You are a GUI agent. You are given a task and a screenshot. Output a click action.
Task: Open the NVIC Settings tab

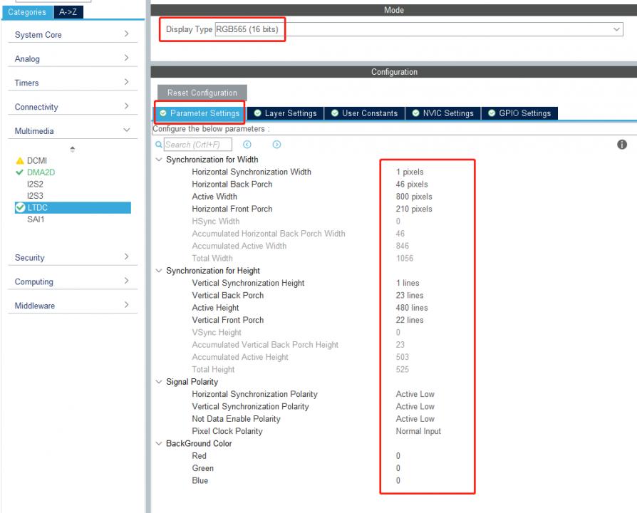point(442,113)
